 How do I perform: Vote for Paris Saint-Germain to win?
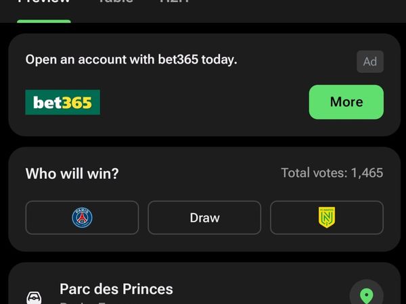tap(82, 218)
